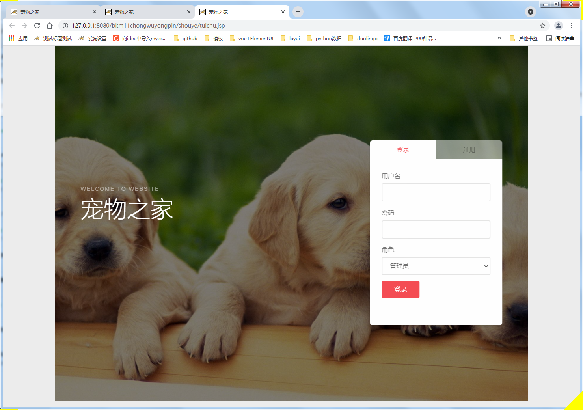
Task: Click the home icon in the toolbar
Action: [x=49, y=25]
